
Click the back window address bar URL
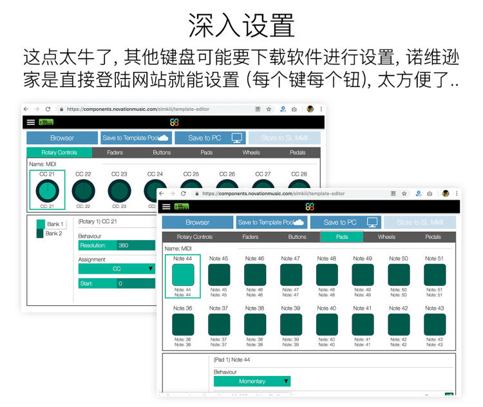(x=138, y=109)
